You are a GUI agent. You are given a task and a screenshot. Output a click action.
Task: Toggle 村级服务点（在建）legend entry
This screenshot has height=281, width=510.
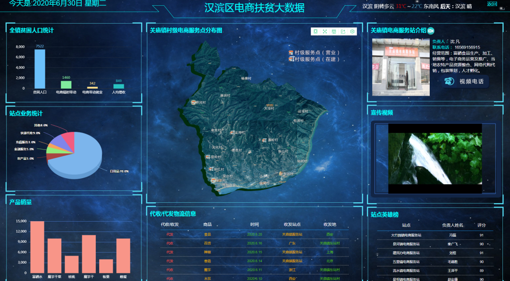tap(314, 59)
